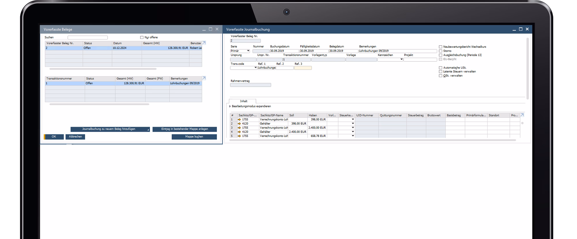The width and height of the screenshot is (577, 239).
Task: Click the expand arrow icon on journal lines grid
Action: (522, 115)
